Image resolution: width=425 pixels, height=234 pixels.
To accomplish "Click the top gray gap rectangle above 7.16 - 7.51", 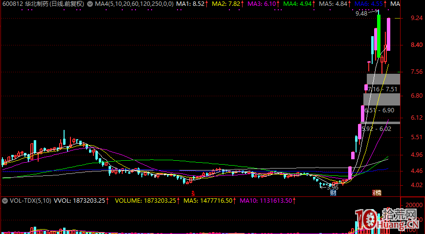I will click(x=383, y=79).
